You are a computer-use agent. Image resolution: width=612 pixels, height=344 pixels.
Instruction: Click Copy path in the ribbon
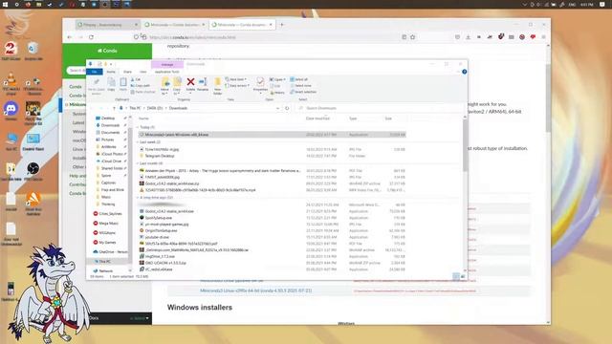[141, 86]
